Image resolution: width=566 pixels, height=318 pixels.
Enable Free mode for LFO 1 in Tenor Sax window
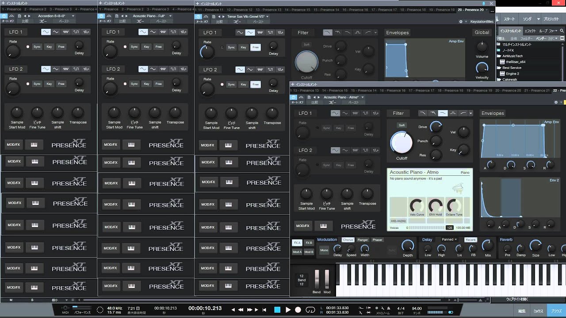256,47
